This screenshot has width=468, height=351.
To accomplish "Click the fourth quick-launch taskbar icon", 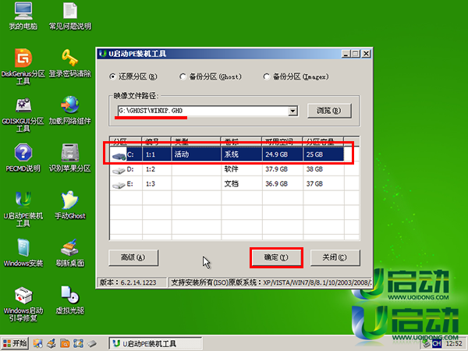I will (78, 343).
